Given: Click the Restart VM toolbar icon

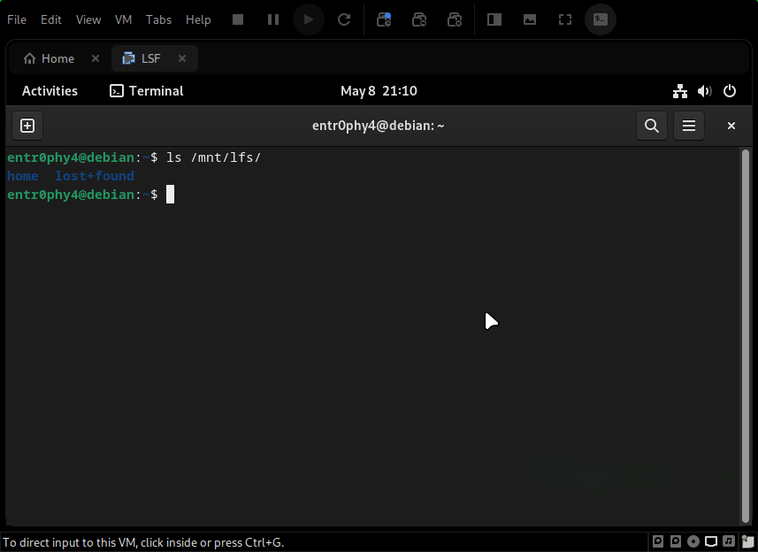Looking at the screenshot, I should coord(344,19).
